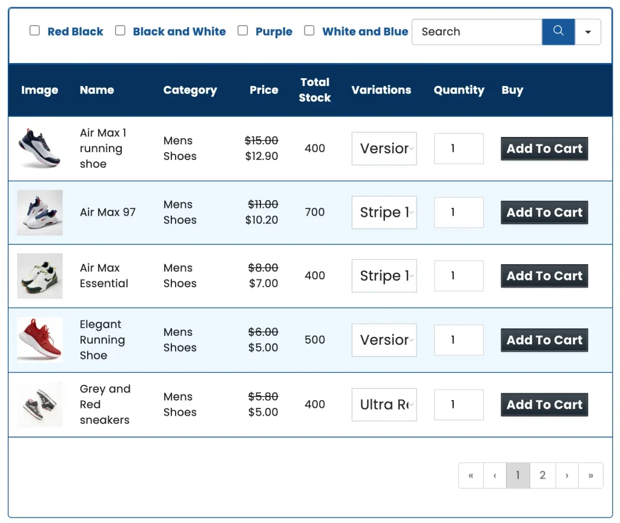620x523 pixels.
Task: Expand the Stripe variation dropdown for Air Max 97
Action: pos(384,212)
